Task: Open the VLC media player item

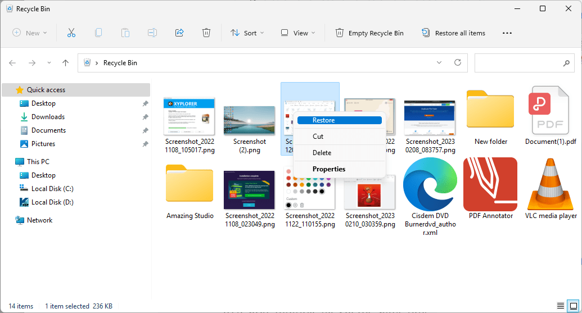Action: coord(551,185)
